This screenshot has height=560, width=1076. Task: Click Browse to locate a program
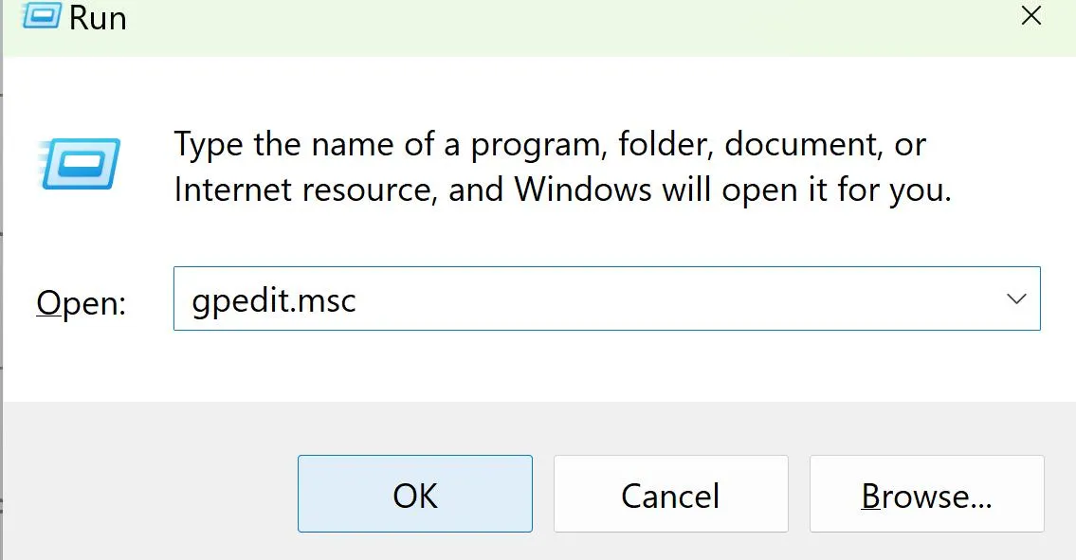tap(926, 494)
